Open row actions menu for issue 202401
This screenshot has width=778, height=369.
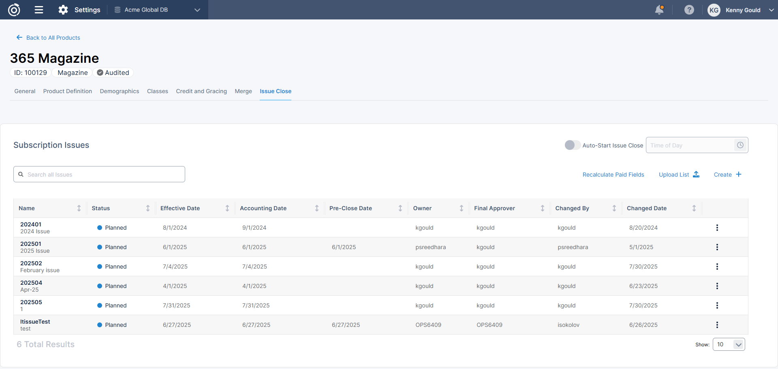(x=717, y=228)
